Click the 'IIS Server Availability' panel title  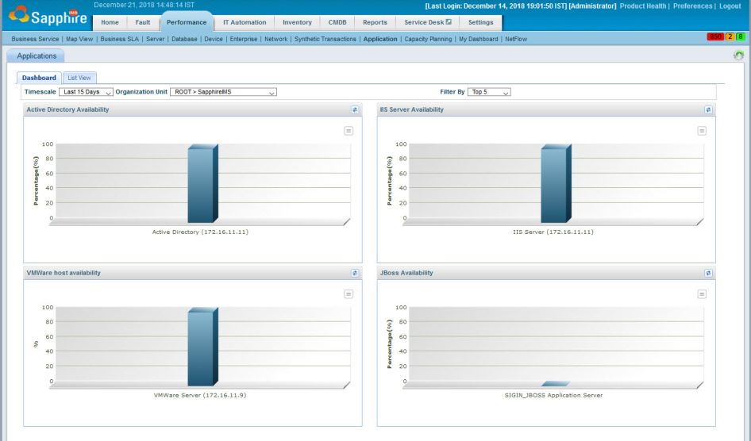coord(412,109)
